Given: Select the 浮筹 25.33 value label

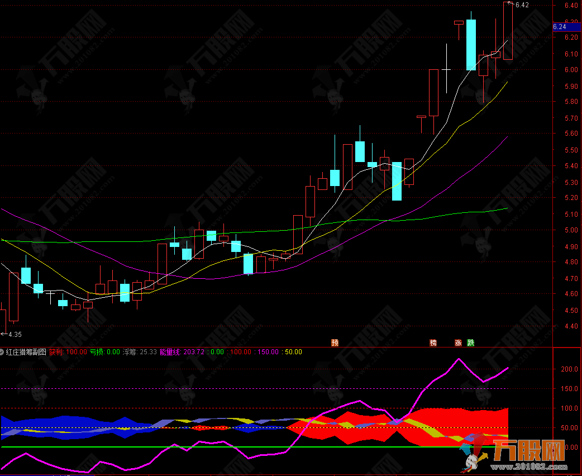Looking at the screenshot, I should click(x=140, y=352).
